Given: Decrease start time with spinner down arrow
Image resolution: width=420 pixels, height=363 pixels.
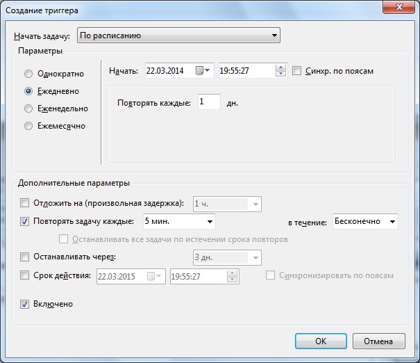Looking at the screenshot, I should [x=280, y=74].
